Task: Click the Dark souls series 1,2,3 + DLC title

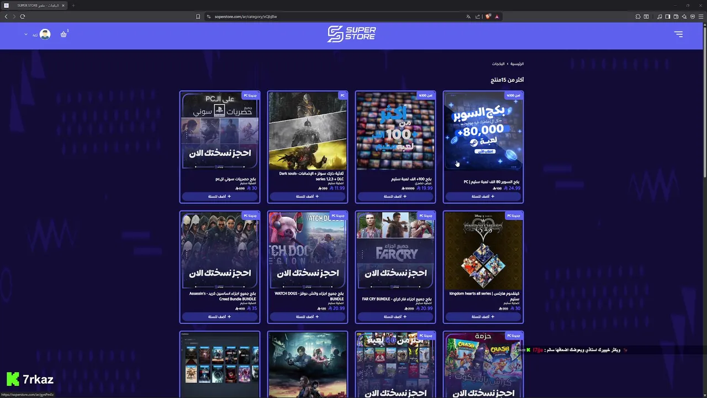Action: coord(312,176)
